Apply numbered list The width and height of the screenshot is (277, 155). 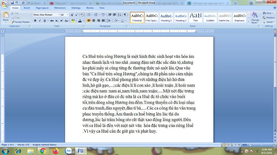coord(96,15)
